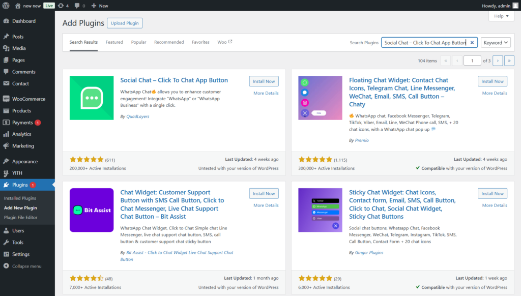The image size is (521, 296).
Task: Click the Upload Plugin button
Action: (125, 23)
